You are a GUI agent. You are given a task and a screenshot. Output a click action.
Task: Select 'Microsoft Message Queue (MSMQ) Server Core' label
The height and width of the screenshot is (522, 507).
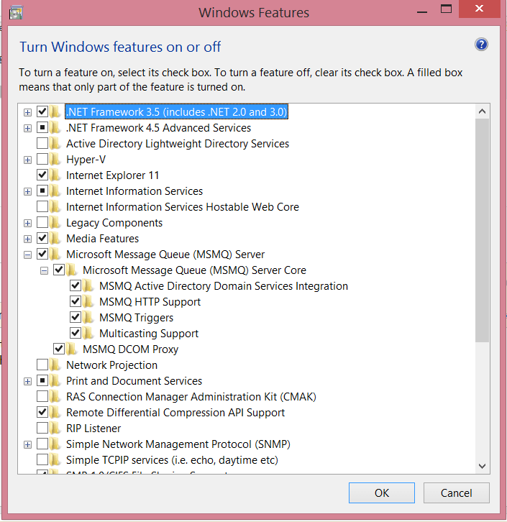[x=194, y=270]
